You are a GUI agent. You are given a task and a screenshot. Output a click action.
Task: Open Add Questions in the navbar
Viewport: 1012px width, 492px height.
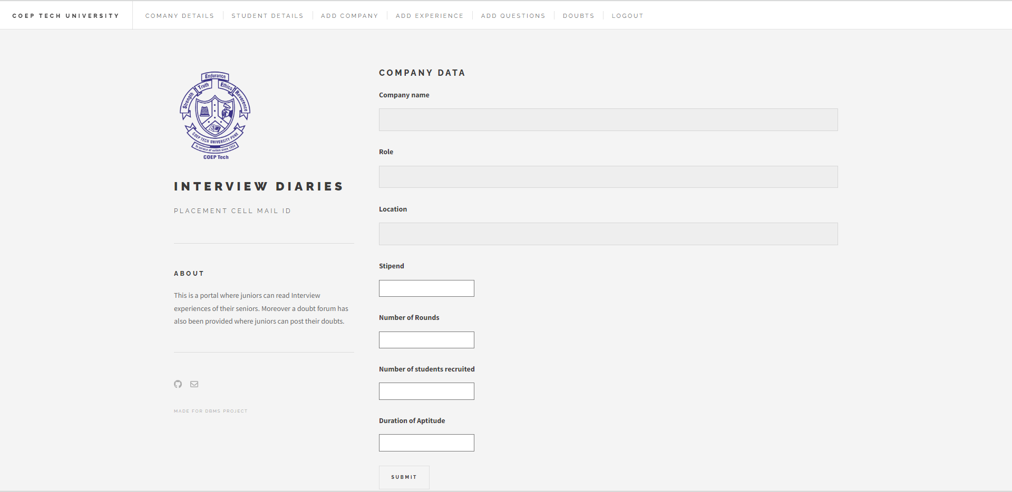point(513,16)
